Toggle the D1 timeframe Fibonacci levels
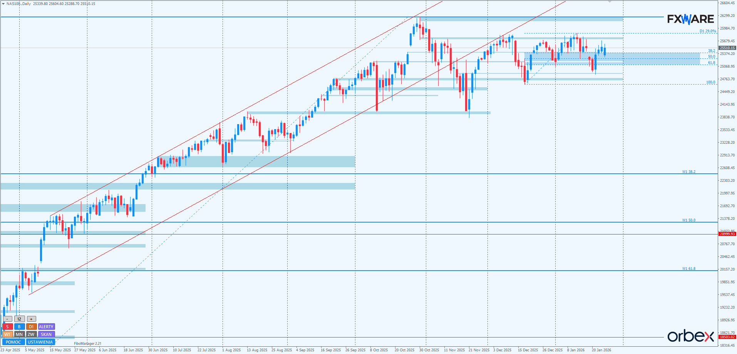The image size is (737, 354). pos(31,327)
